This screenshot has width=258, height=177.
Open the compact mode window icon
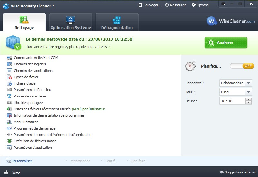[223, 4]
